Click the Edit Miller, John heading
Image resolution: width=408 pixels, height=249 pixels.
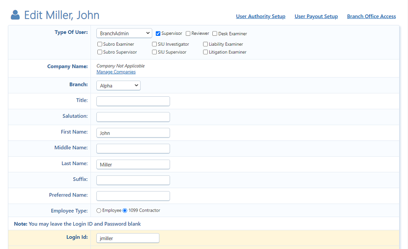(61, 15)
